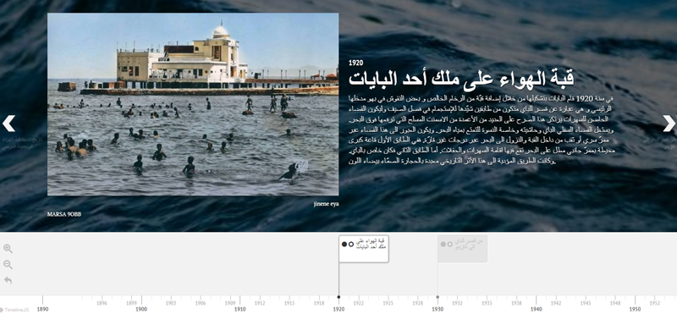Click the 1950 label on the time axis
This screenshot has height=325, width=677.
click(636, 309)
